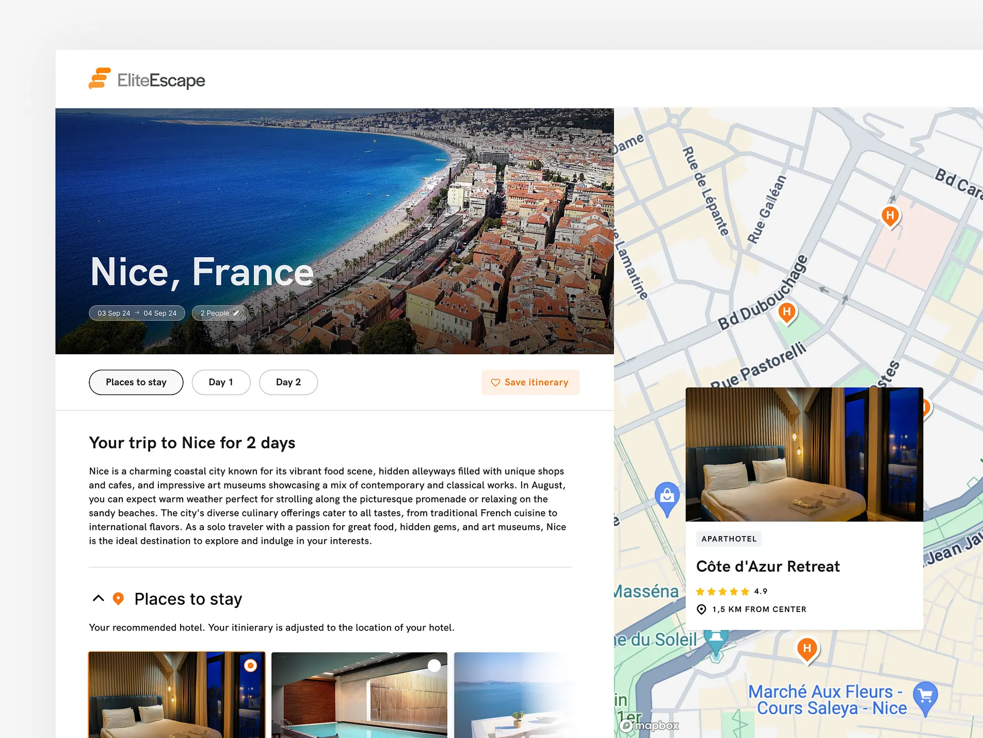This screenshot has width=983, height=738.
Task: Click the mapbox logo
Action: point(649,726)
